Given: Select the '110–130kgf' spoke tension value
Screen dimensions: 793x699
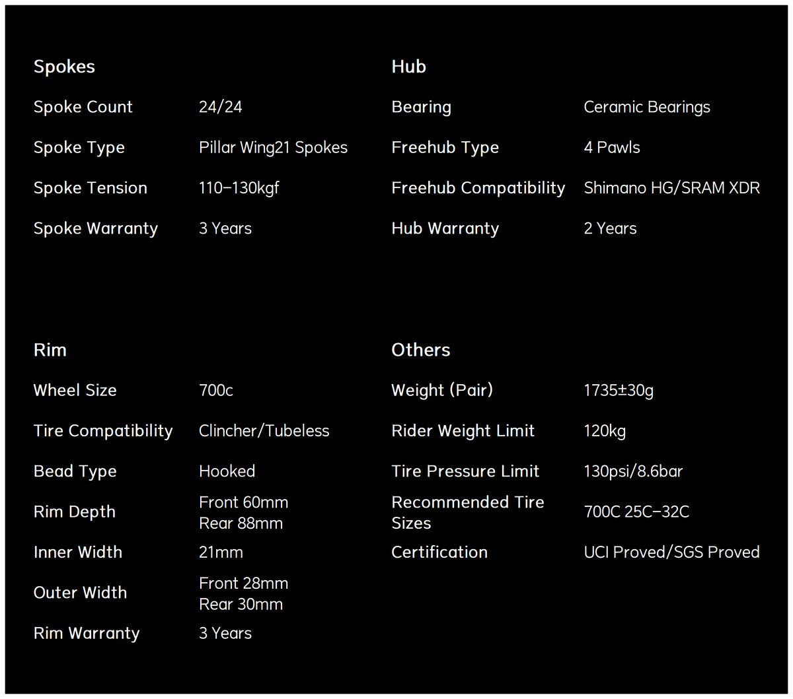Looking at the screenshot, I should tap(239, 188).
